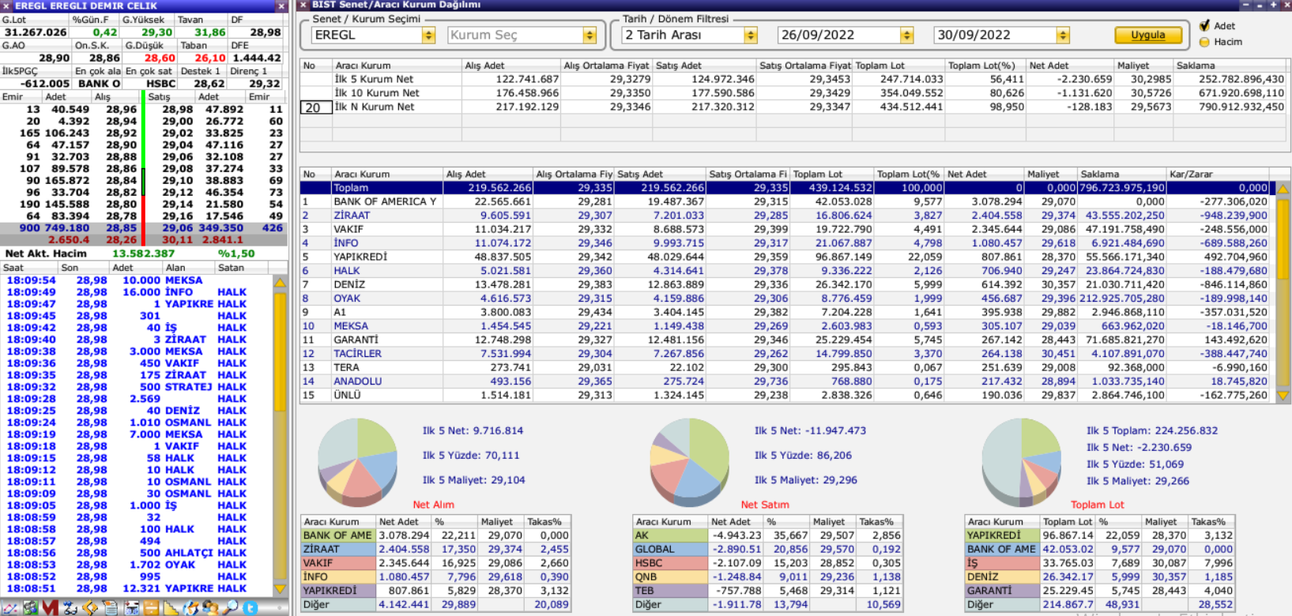The width and height of the screenshot is (1292, 616).
Task: Click the Takas% header in Net Alım table
Action: click(547, 522)
